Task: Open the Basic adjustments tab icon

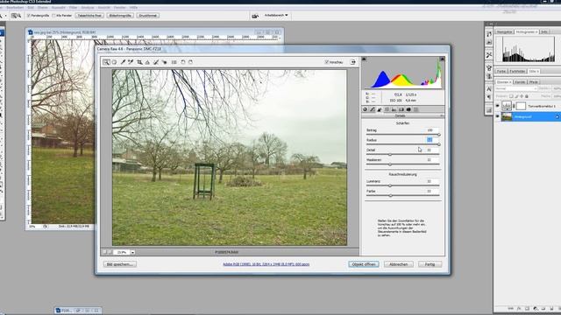Action: (365, 109)
